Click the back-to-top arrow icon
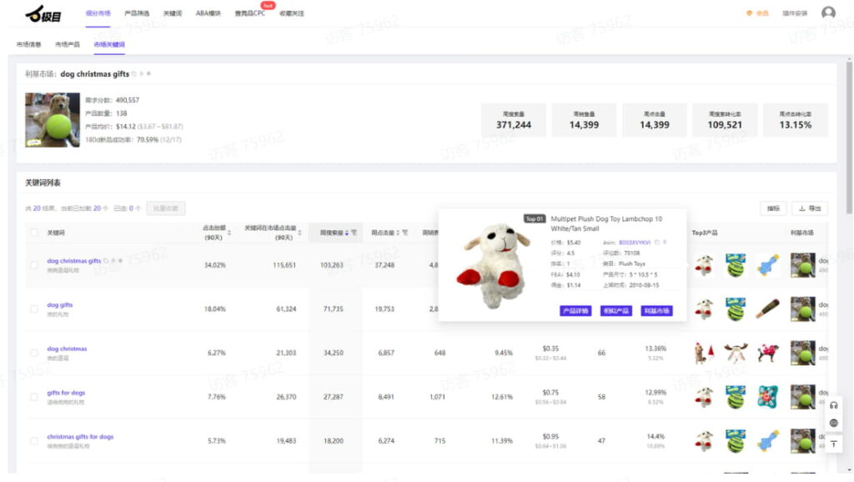This screenshot has height=482, width=854. point(833,444)
